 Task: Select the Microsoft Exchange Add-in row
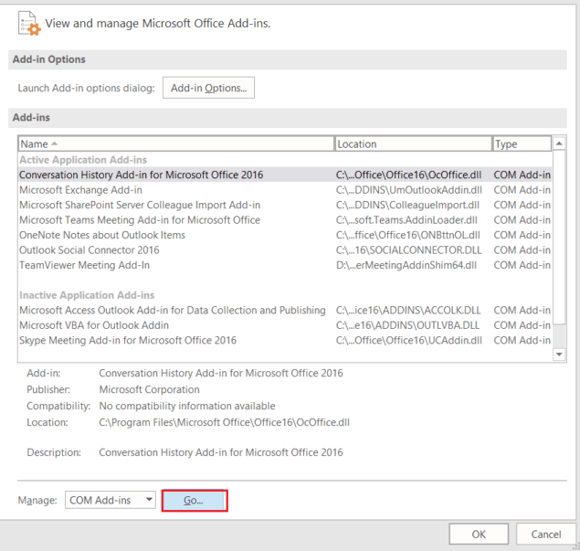285,190
